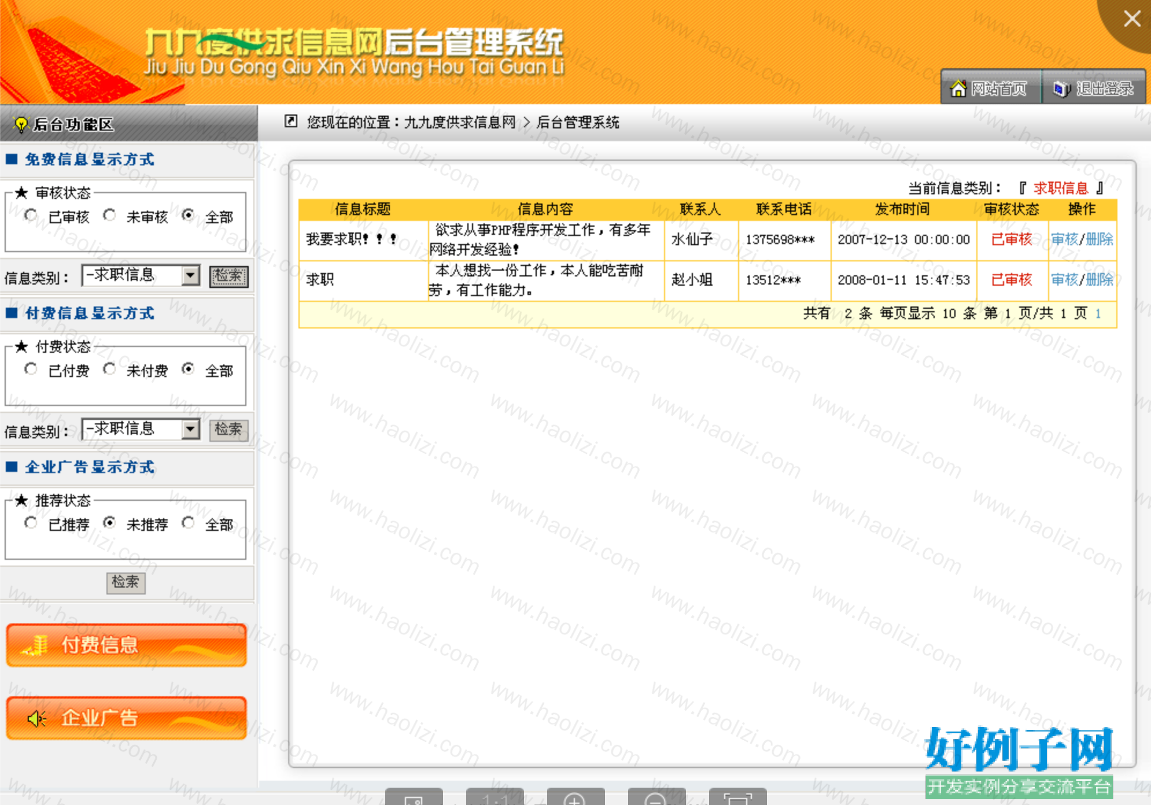Select 已推荐 radio under 推荐状态
The width and height of the screenshot is (1151, 805).
(x=31, y=523)
